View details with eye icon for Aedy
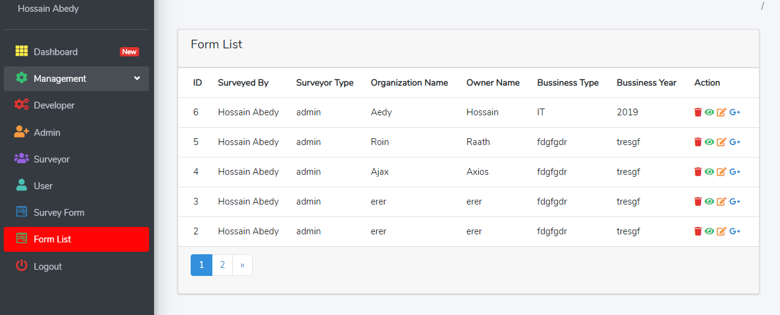The image size is (780, 315). [709, 112]
